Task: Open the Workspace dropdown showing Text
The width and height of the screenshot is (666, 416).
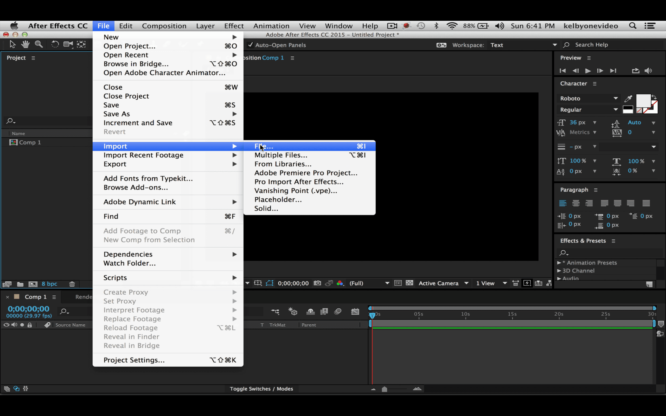Action: (x=523, y=45)
